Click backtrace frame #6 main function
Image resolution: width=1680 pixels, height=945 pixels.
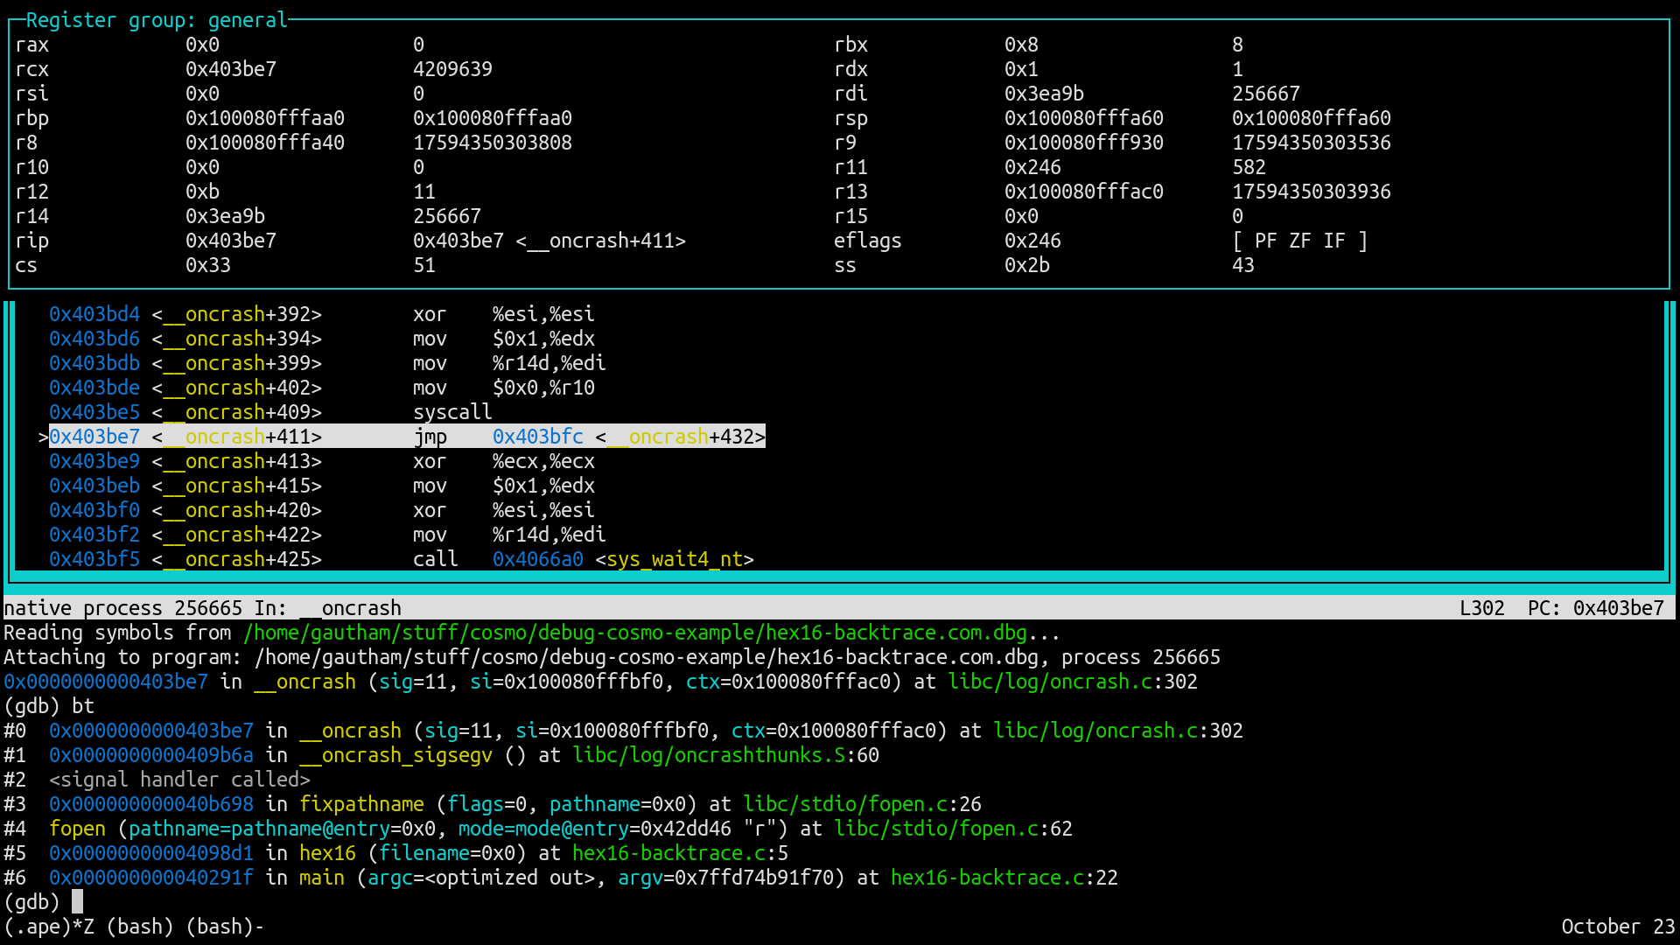point(321,878)
